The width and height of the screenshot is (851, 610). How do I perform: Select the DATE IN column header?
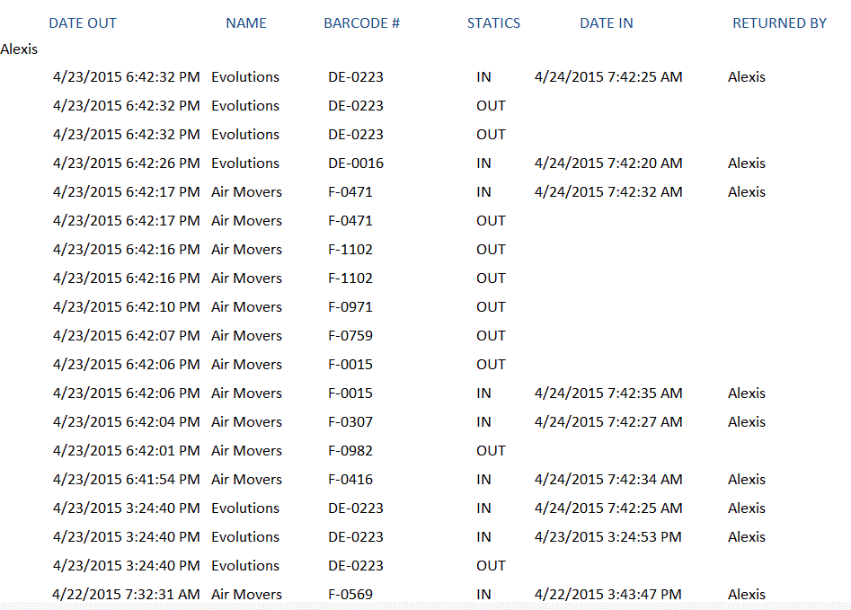(607, 23)
